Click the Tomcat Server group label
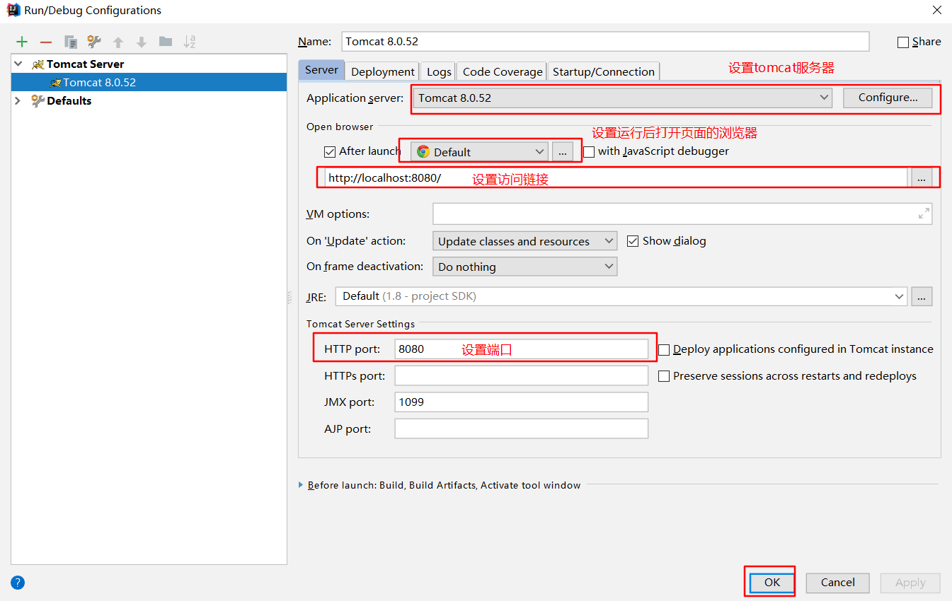This screenshot has width=952, height=601. tap(85, 64)
